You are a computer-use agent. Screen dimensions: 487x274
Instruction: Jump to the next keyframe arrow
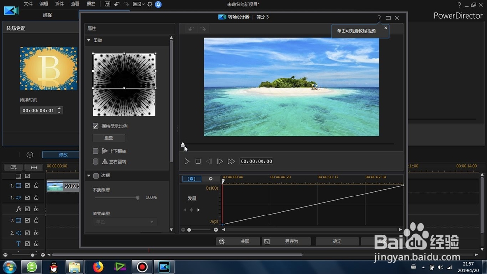click(199, 210)
